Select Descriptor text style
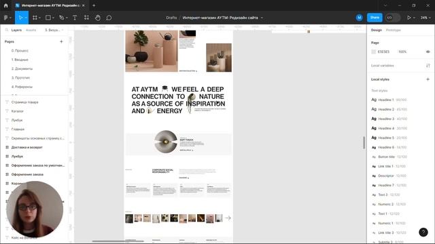The width and height of the screenshot is (435, 244). pos(389,176)
